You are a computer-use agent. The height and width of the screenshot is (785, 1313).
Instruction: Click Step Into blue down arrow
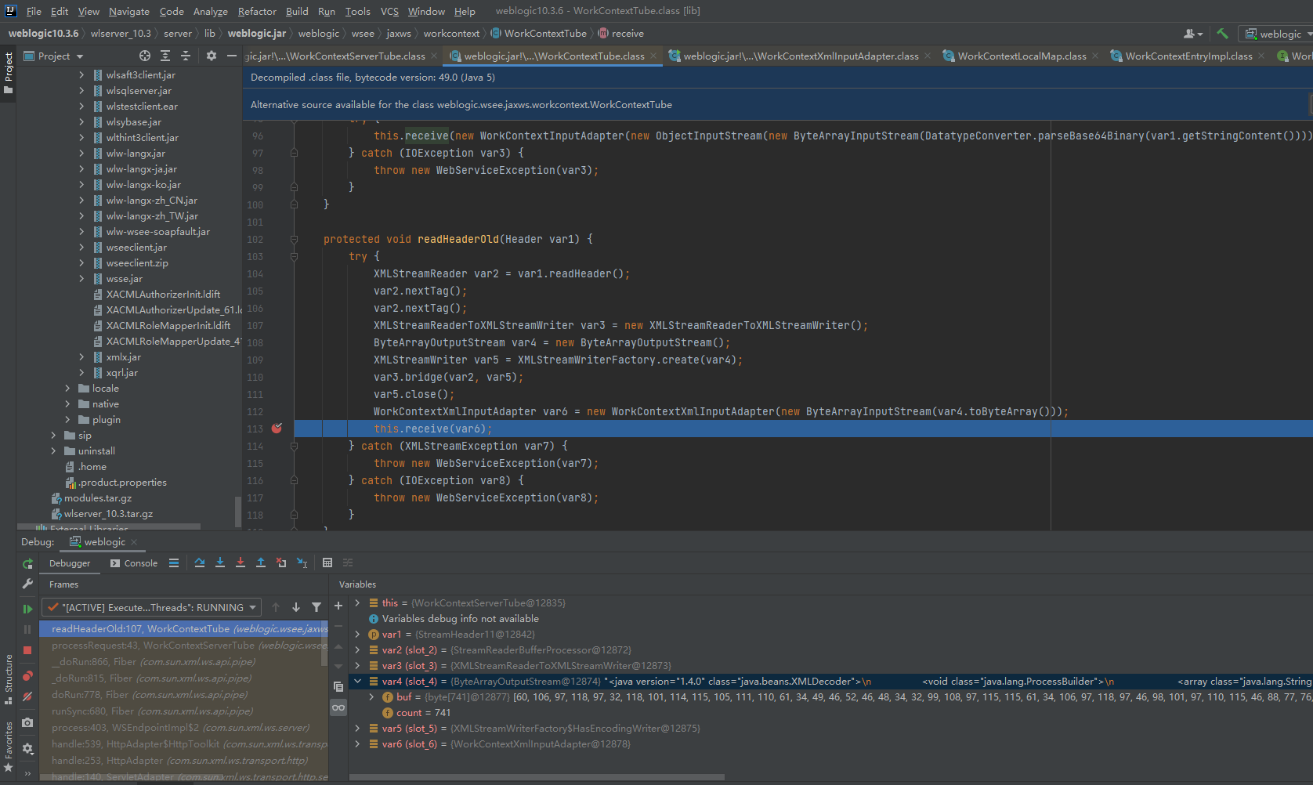(x=220, y=563)
